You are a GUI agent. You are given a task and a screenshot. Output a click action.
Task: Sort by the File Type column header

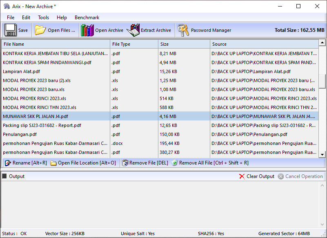pos(134,44)
